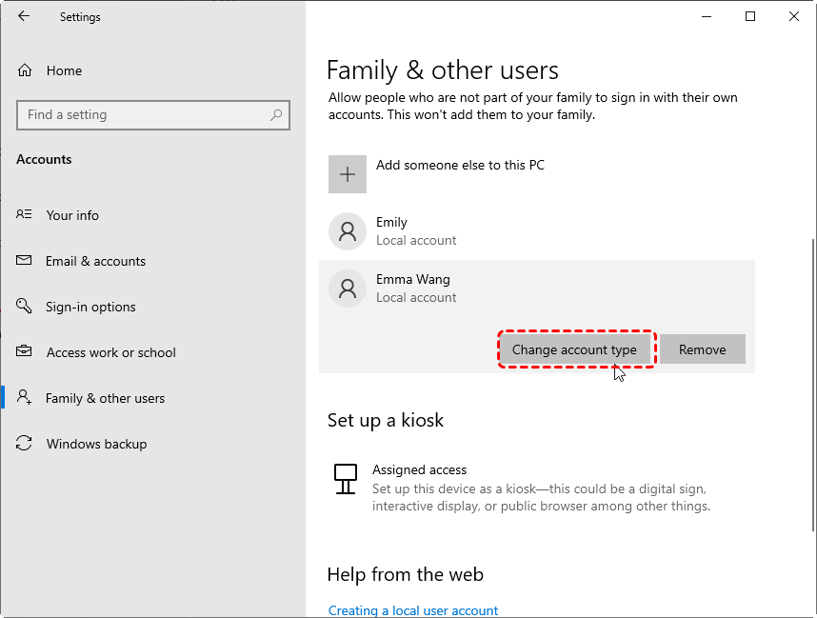Screen dimensions: 817x618
Task: Maximize the Settings window
Action: (750, 16)
